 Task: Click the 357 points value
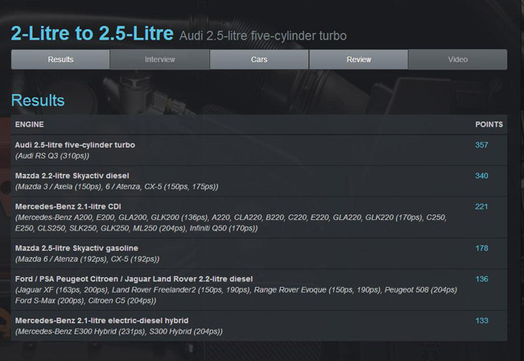coord(481,145)
